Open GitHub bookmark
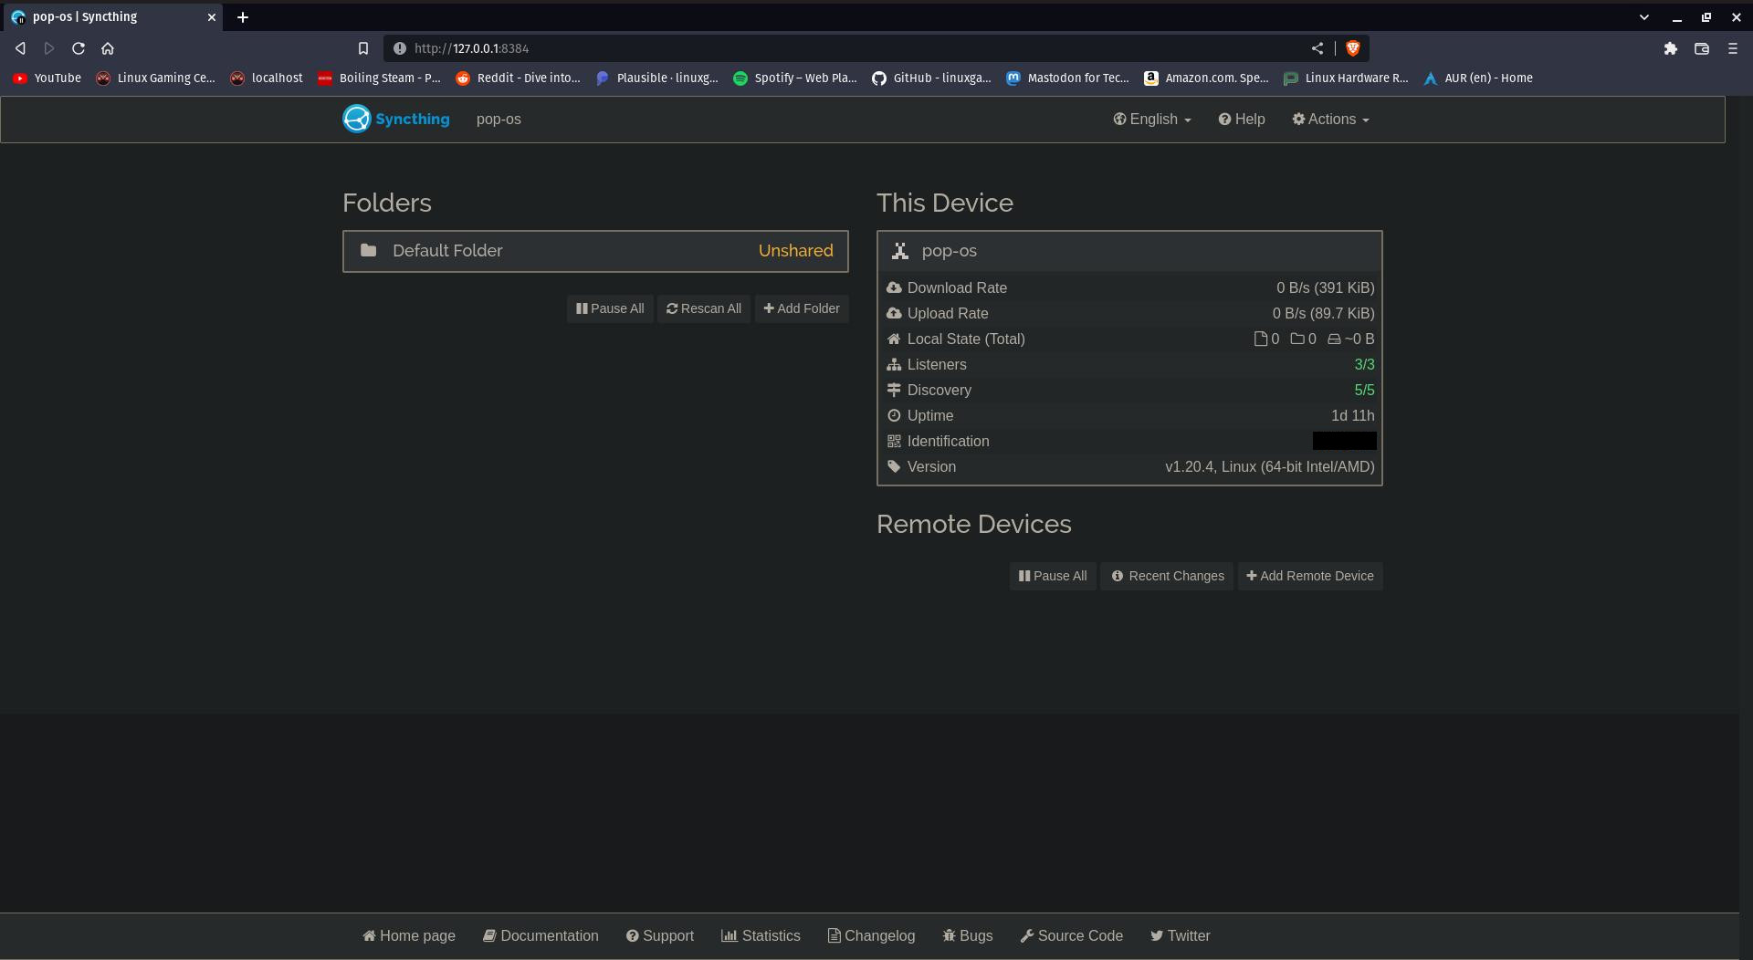The height and width of the screenshot is (960, 1753). coord(931,78)
